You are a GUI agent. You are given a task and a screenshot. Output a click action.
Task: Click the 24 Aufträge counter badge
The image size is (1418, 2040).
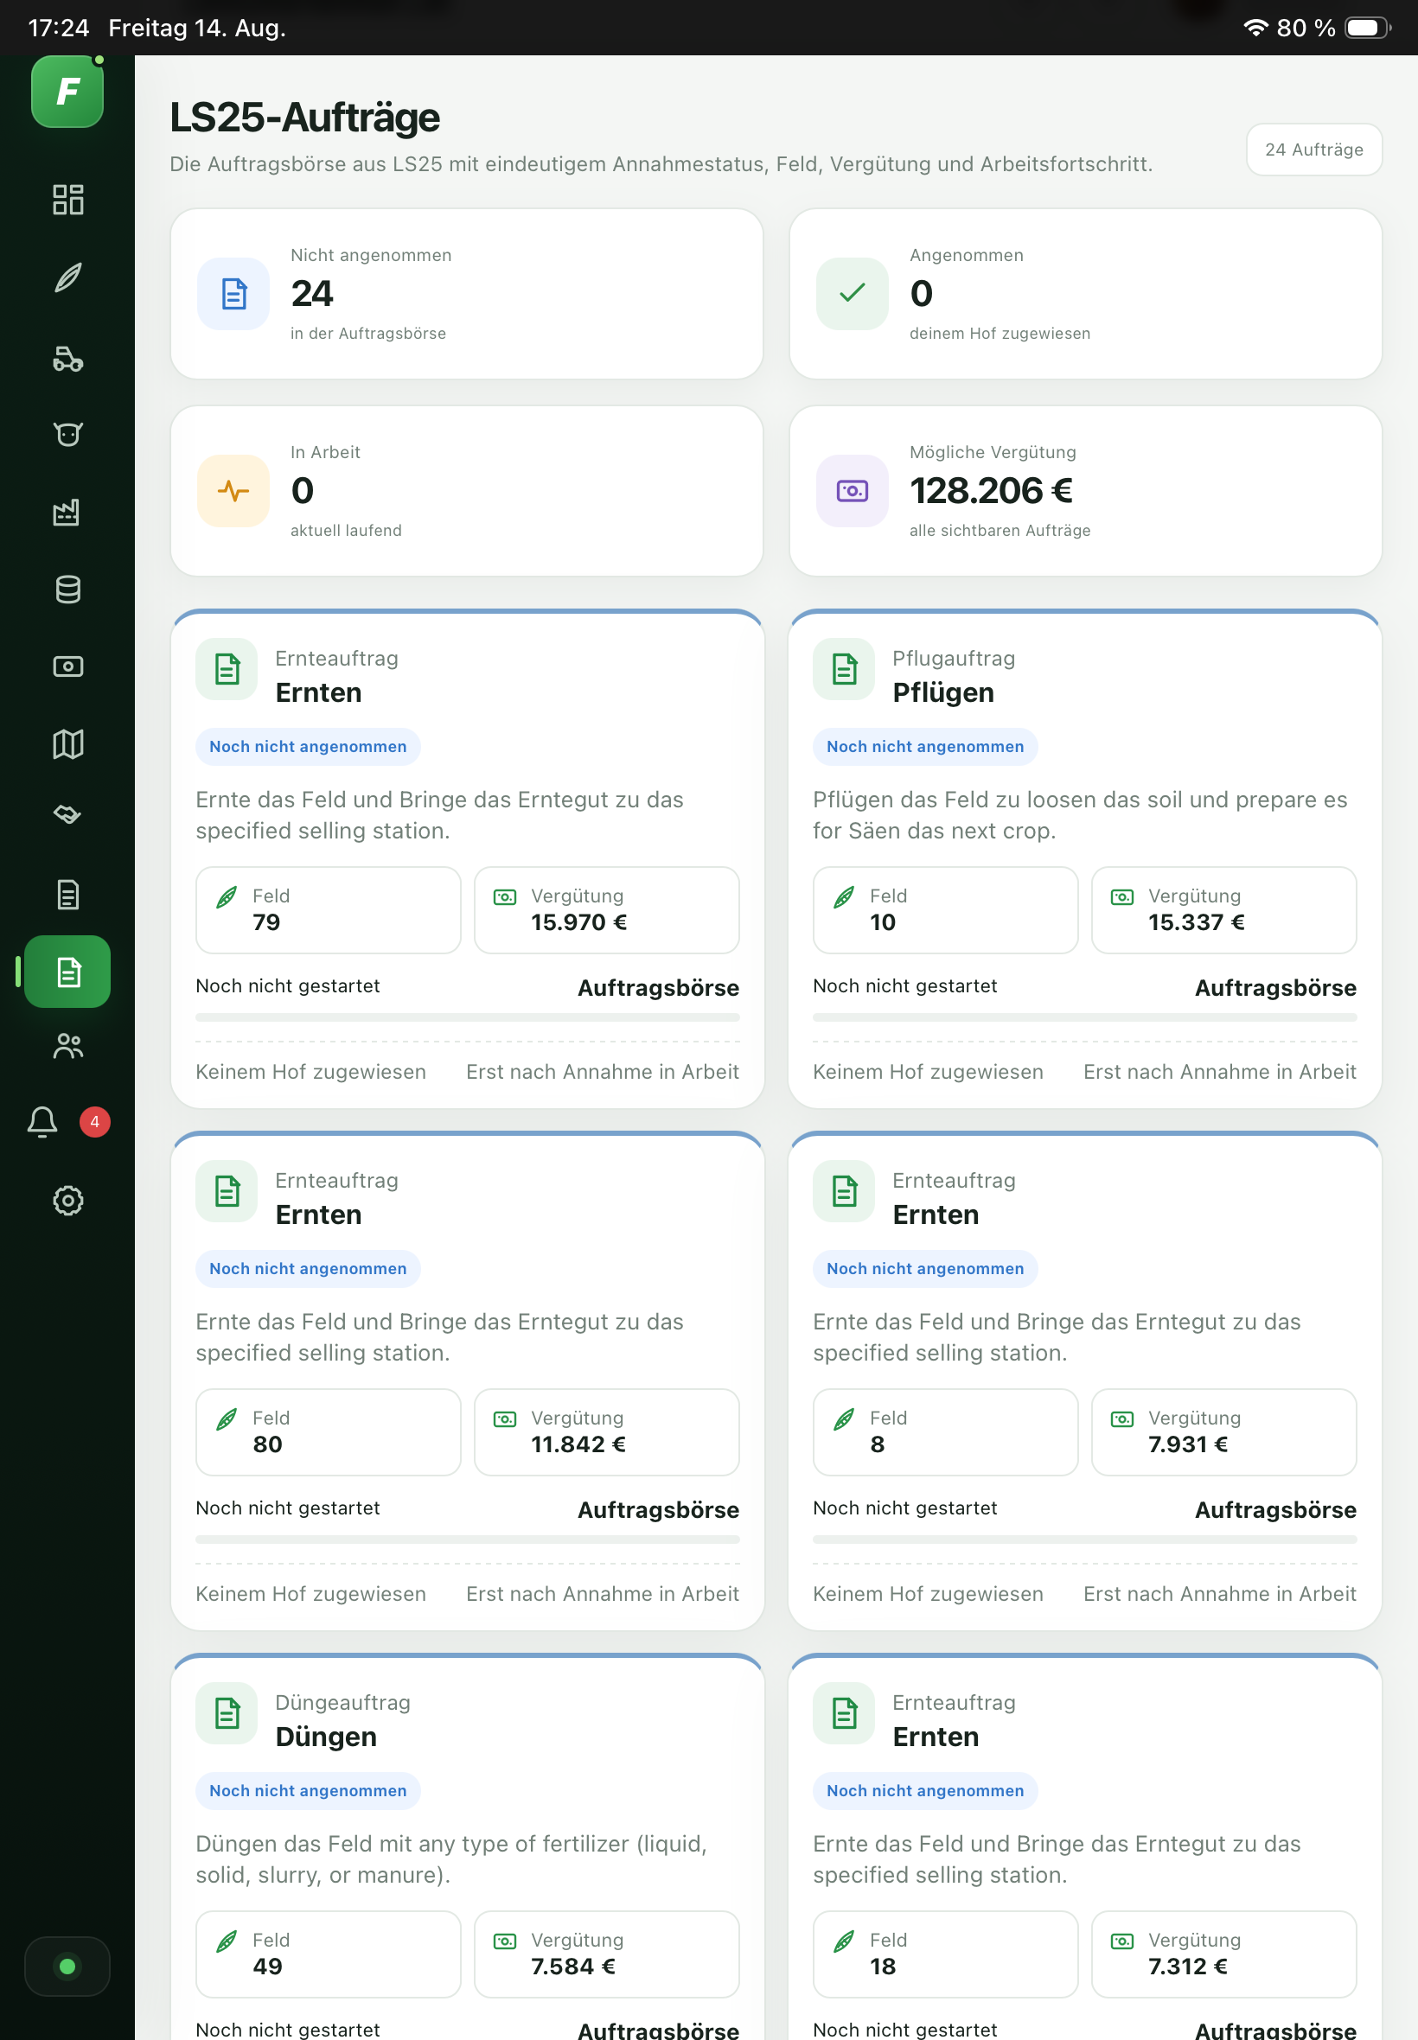pyautogui.click(x=1314, y=150)
